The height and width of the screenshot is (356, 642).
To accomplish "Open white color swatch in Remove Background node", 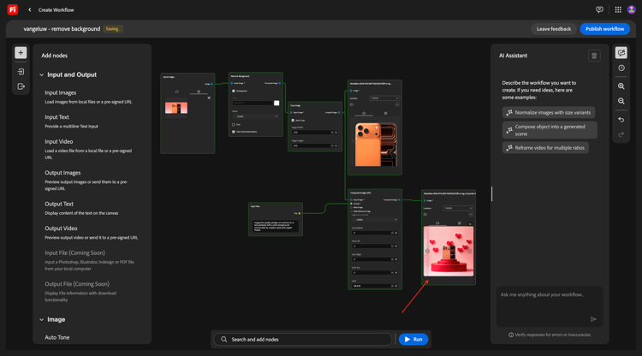I will [x=276, y=103].
